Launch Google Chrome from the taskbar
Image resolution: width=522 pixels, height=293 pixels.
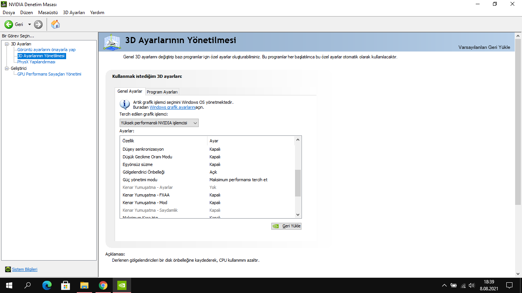(103, 285)
